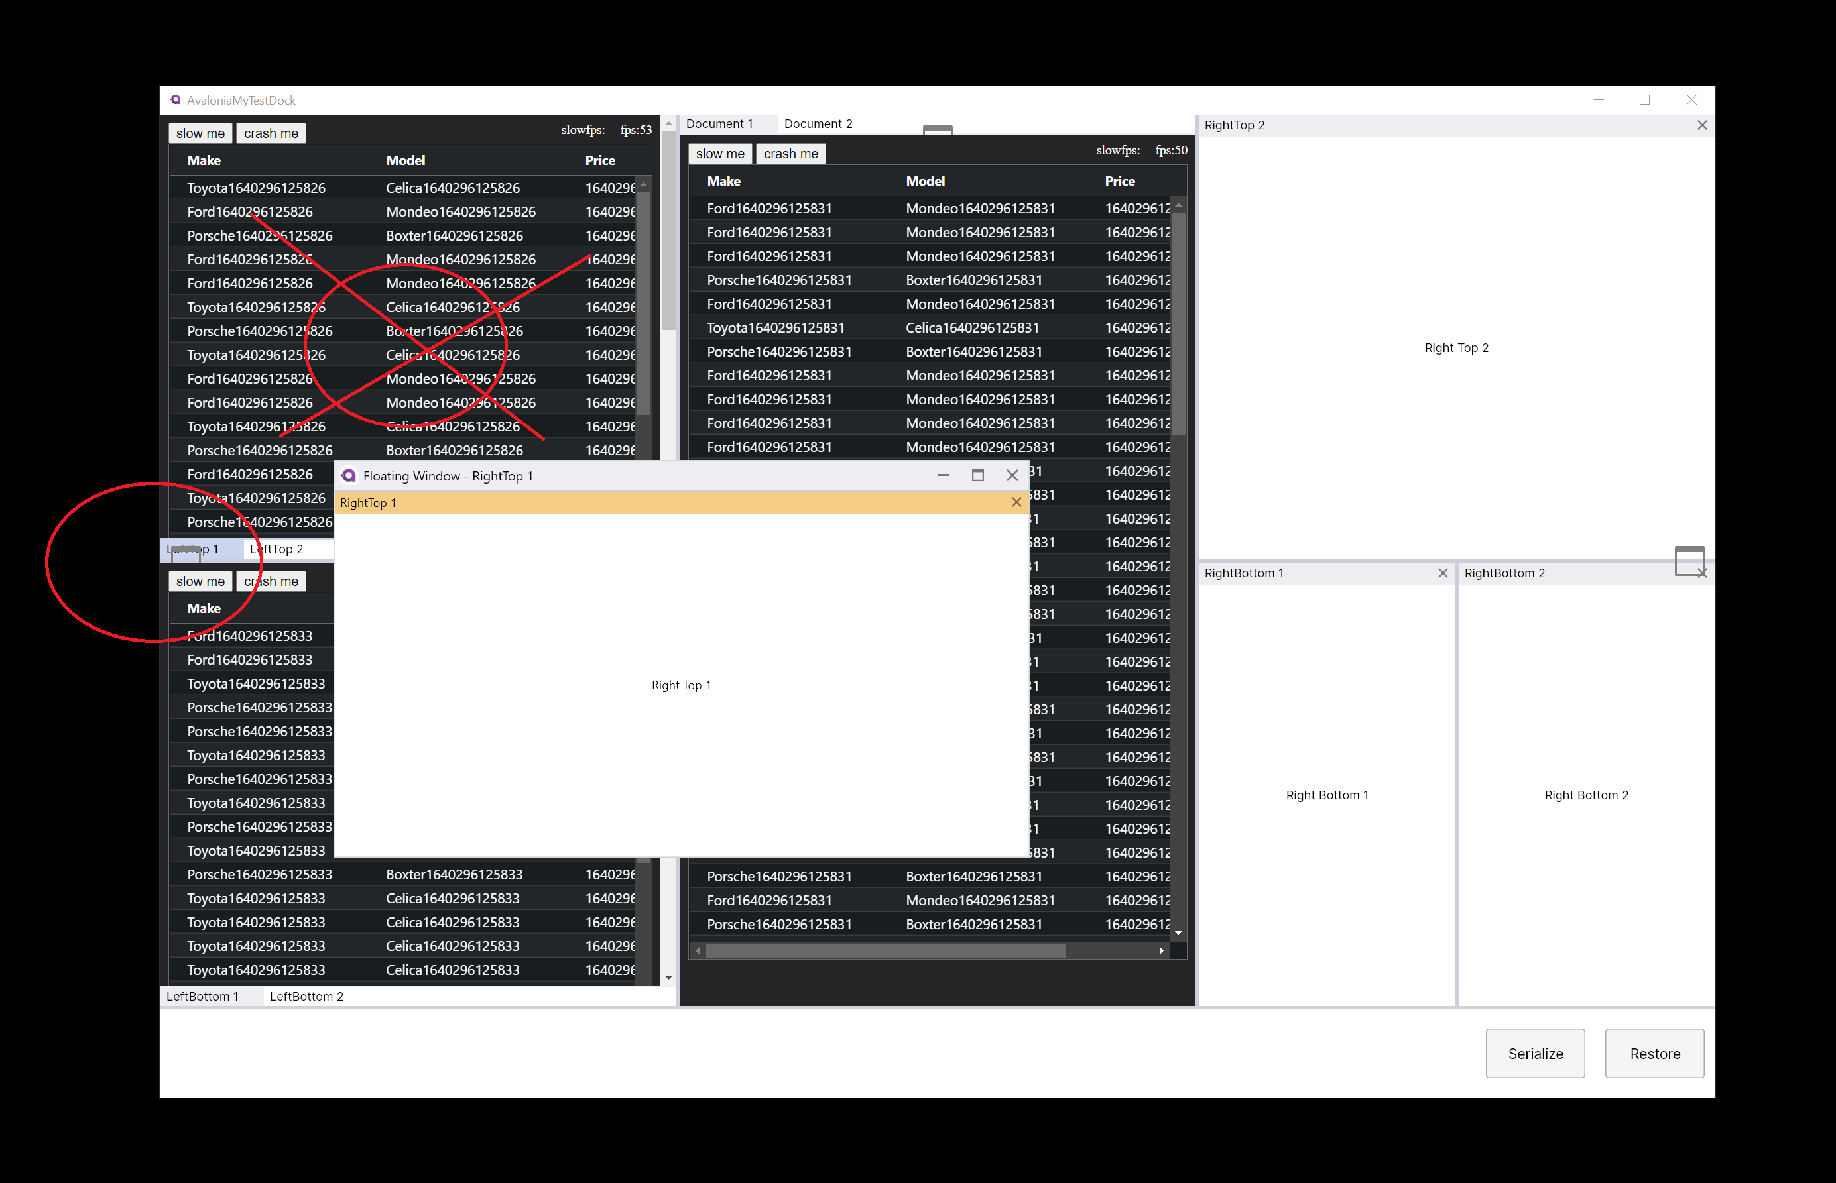Switch to the LeftBottom 2 tab

(x=305, y=996)
